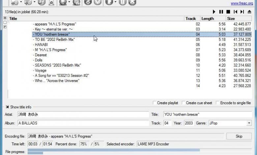Sort joblist by Length column header
The image size is (257, 155).
213,18
